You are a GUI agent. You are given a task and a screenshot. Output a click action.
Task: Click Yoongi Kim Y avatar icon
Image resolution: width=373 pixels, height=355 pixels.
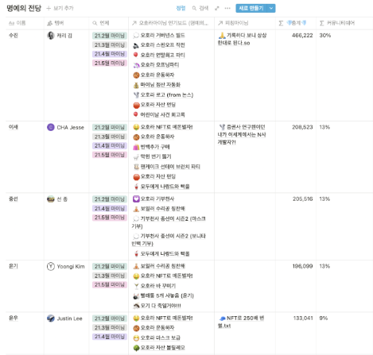pos(51,266)
